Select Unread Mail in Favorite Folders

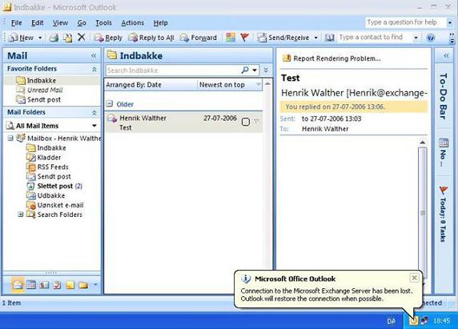(45, 90)
